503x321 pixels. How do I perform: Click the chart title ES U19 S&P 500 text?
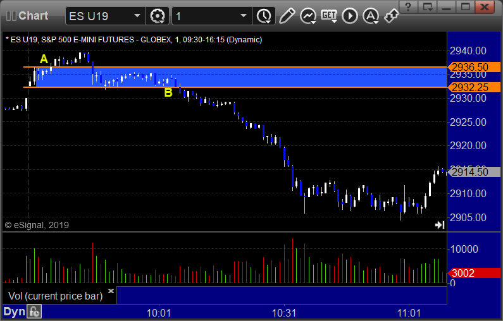coord(134,40)
